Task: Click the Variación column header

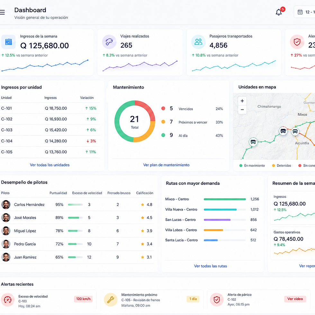Action: [x=87, y=98]
